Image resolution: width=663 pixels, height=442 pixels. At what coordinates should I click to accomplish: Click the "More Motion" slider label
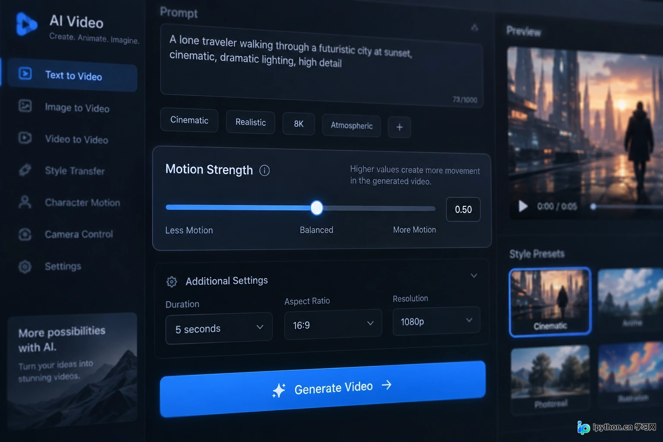tap(414, 230)
